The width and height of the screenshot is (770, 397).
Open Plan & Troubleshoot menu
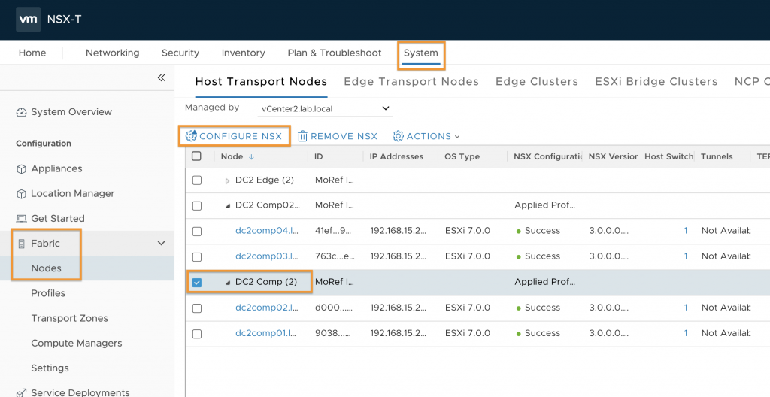[x=335, y=53]
